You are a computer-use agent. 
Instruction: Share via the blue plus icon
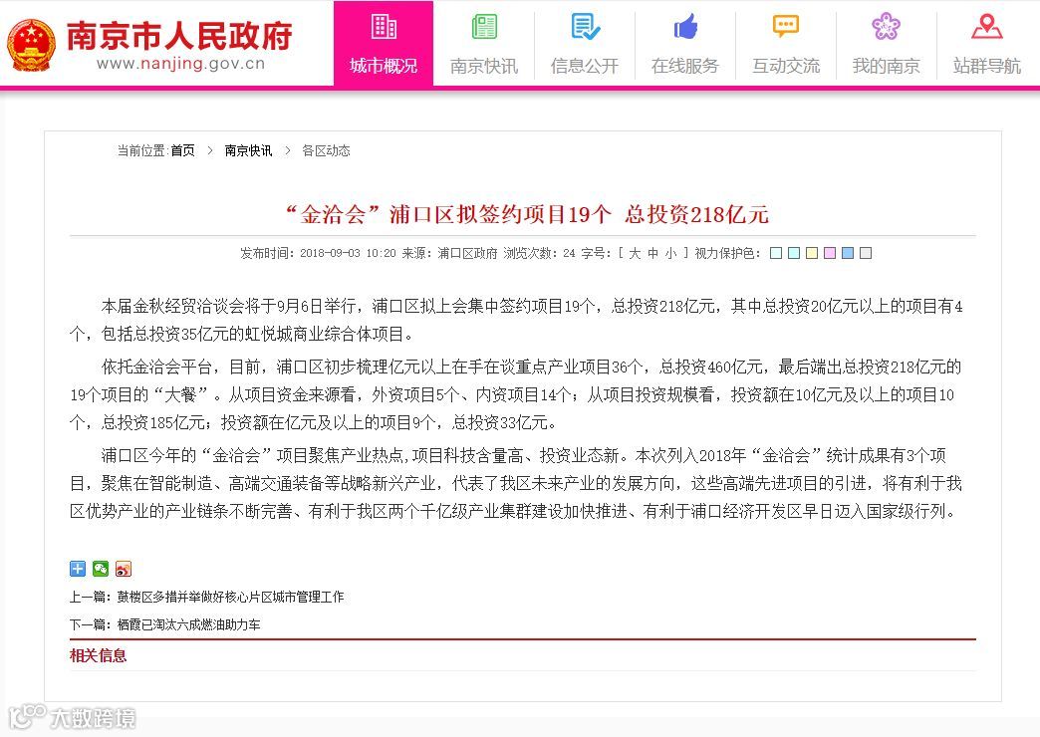coord(78,569)
